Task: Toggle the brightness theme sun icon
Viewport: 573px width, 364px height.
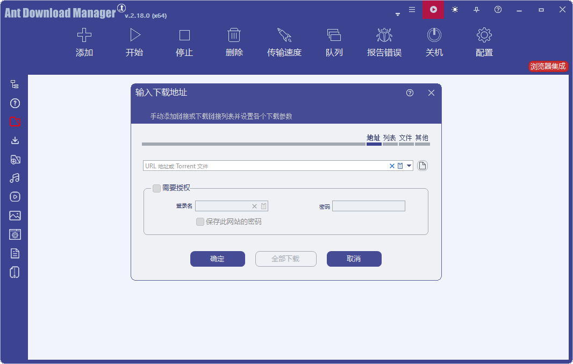Action: pos(455,10)
